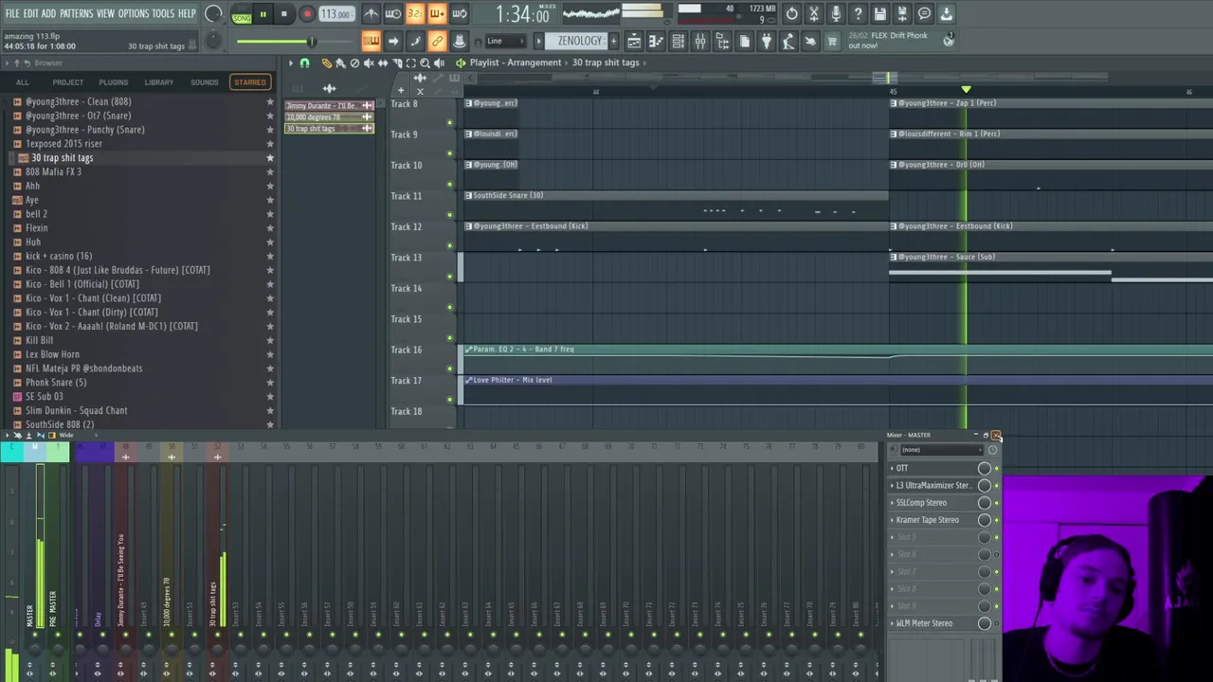Toggle the loop recording icon
This screenshot has width=1213, height=682.
click(x=459, y=14)
